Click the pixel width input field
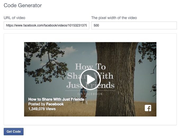The height and width of the screenshot is (139, 180). 134,25
